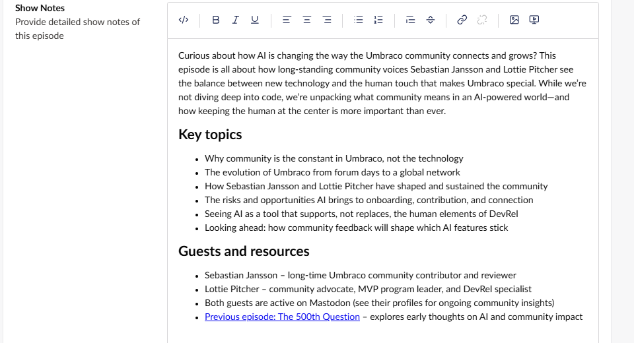Toggle bold formatting
Viewport: 634px width, 343px height.
(215, 20)
